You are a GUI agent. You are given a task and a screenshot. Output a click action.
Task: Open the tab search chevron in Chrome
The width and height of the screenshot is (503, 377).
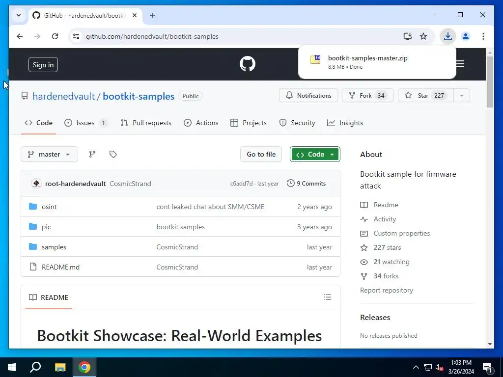point(19,15)
